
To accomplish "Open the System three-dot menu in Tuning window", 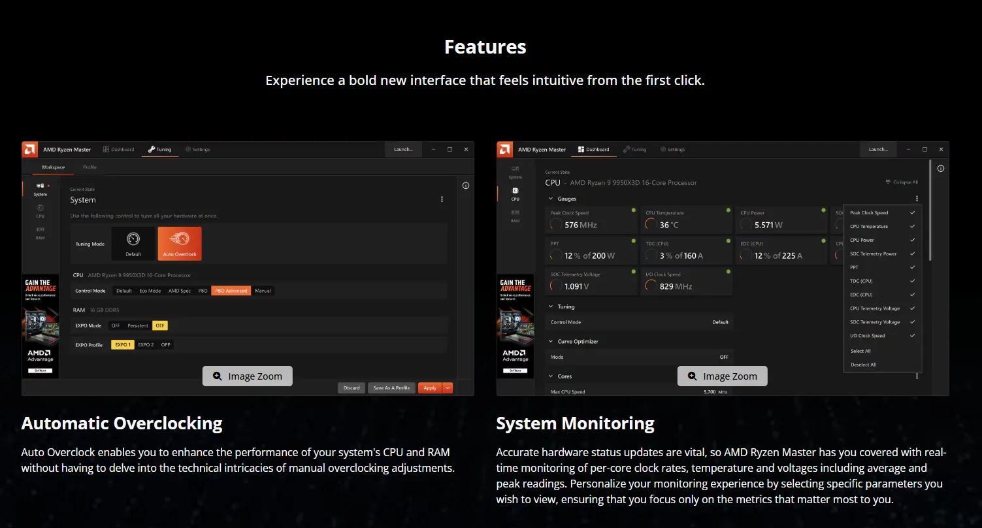I will (x=442, y=199).
